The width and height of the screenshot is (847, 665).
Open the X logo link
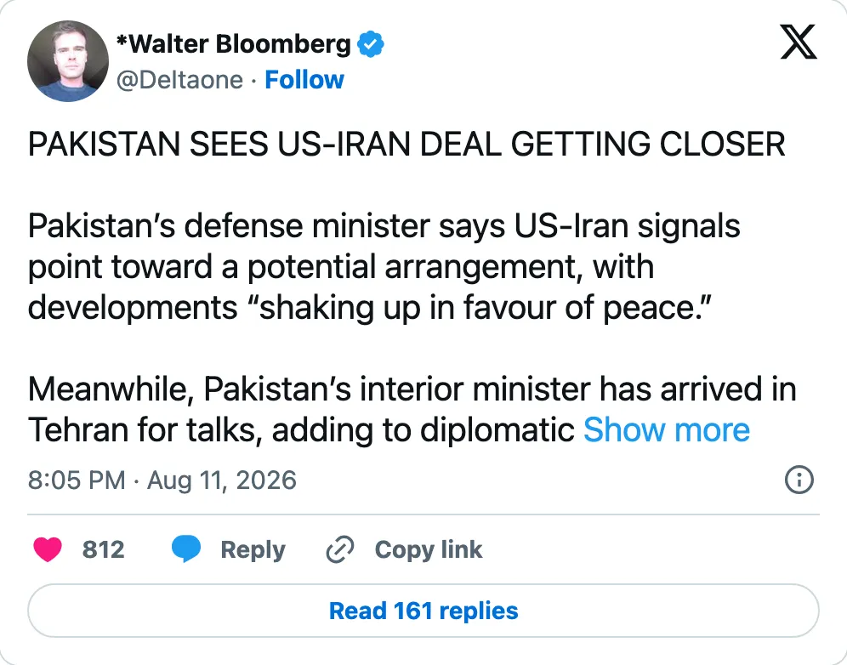point(799,43)
